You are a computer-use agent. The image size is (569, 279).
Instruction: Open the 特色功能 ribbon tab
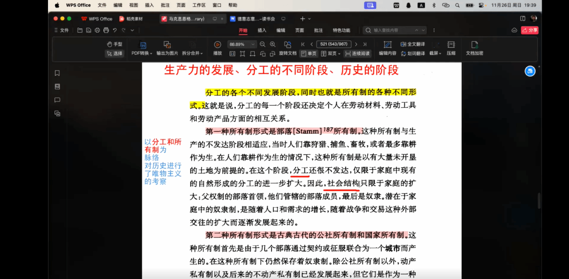341,31
